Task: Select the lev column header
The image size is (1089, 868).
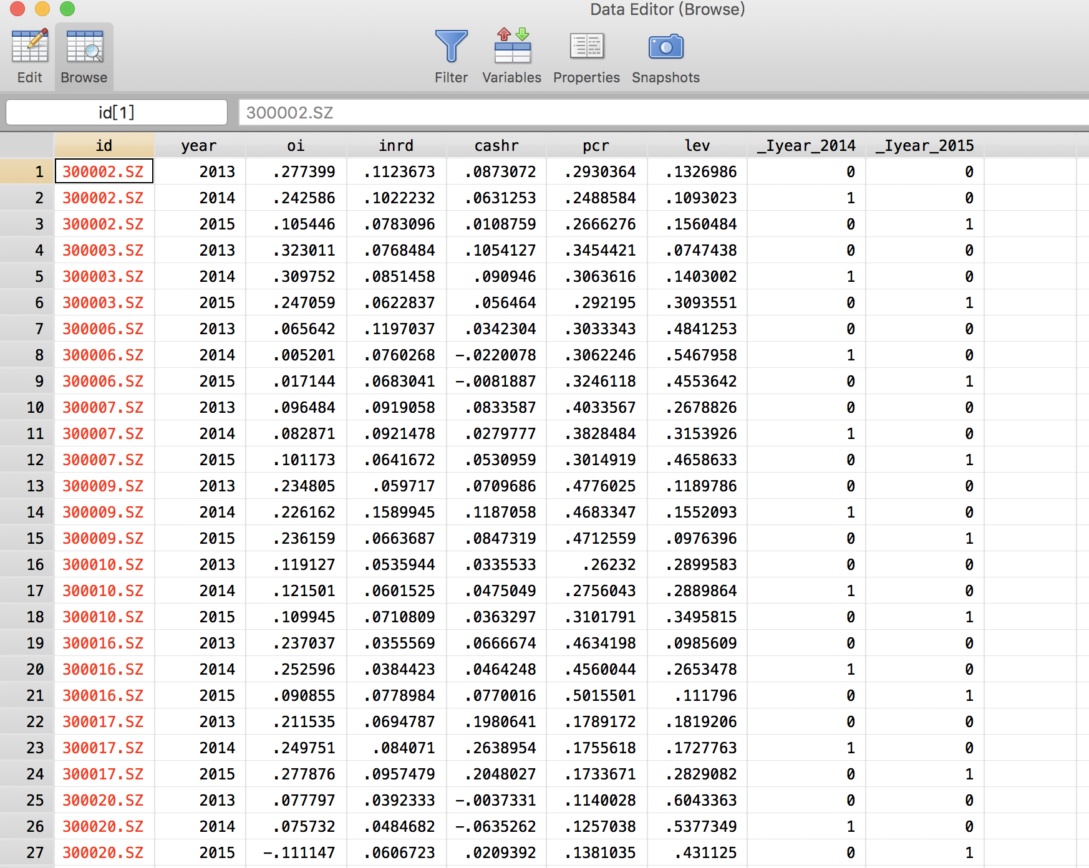Action: 697,145
